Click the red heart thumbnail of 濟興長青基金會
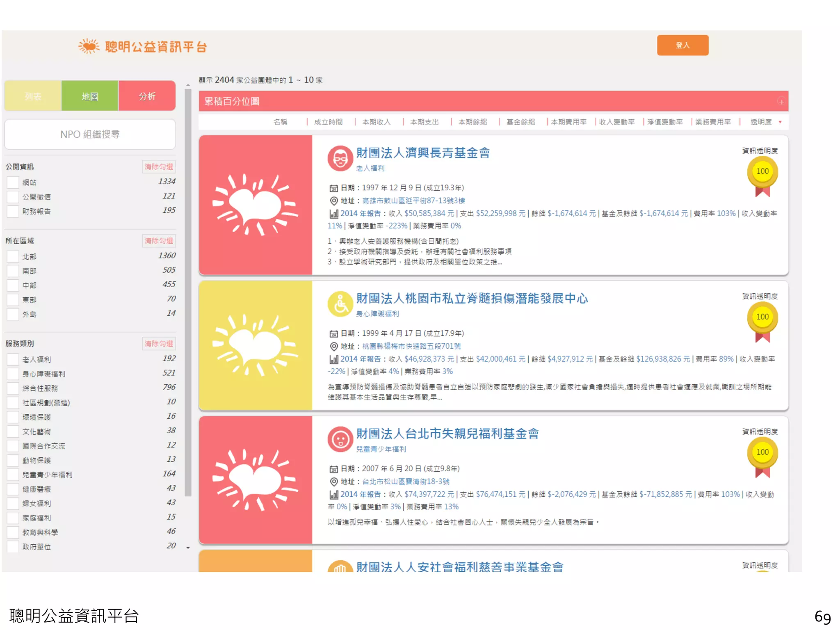 pyautogui.click(x=255, y=205)
